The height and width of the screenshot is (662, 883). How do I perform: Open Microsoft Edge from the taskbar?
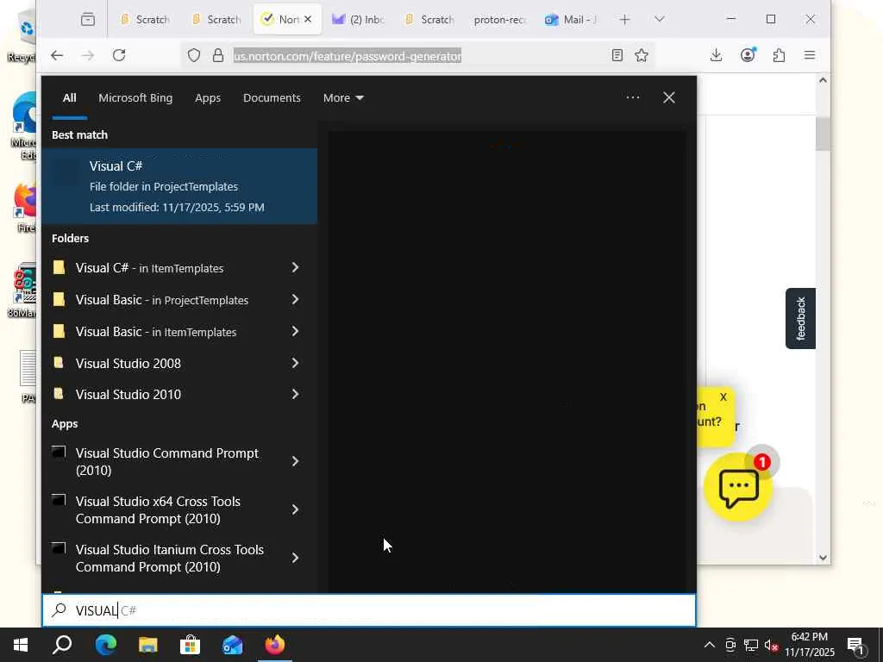coord(105,645)
